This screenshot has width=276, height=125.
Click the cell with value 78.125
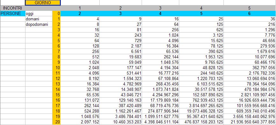201,46
